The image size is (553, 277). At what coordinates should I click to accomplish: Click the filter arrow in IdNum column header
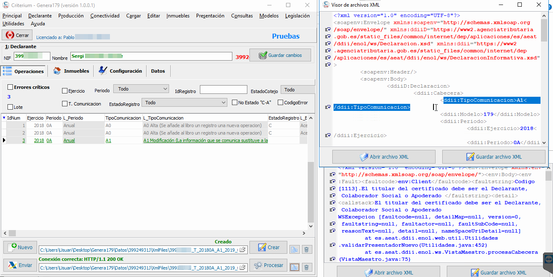(4, 118)
